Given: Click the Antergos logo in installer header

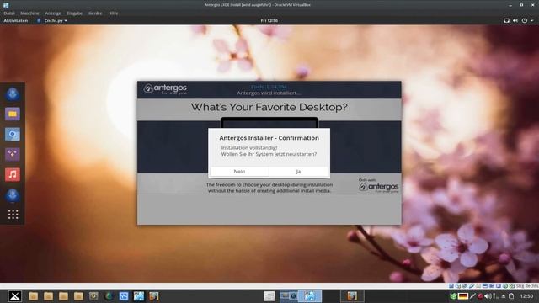Looking at the screenshot, I should click(x=165, y=89).
